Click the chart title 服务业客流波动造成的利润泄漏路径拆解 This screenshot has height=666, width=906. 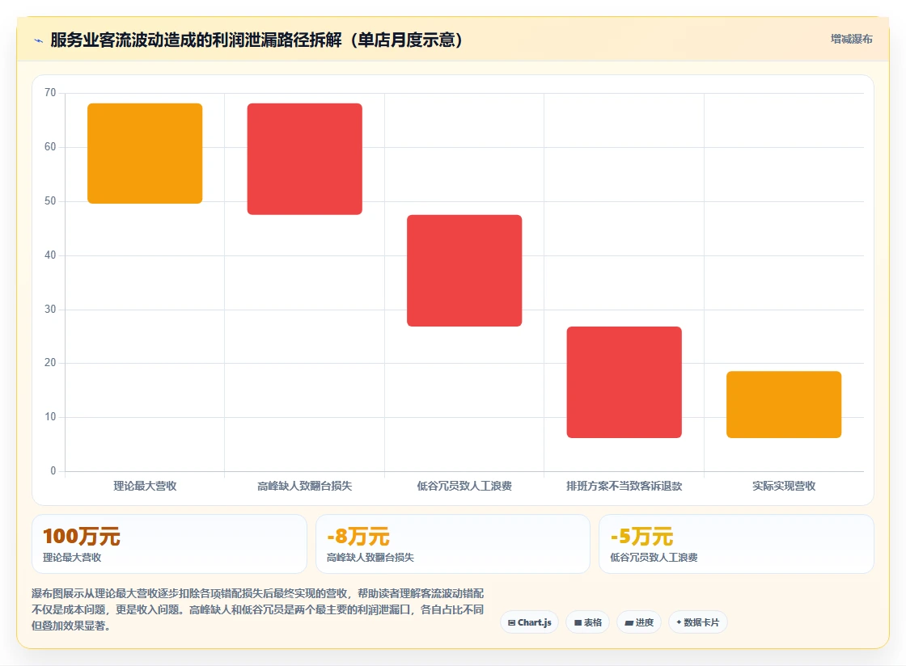pos(256,40)
